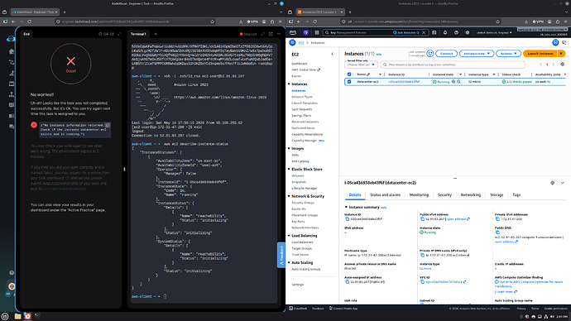Click the AWS logo home icon
This screenshot has height=321, width=571.
coord(293,32)
